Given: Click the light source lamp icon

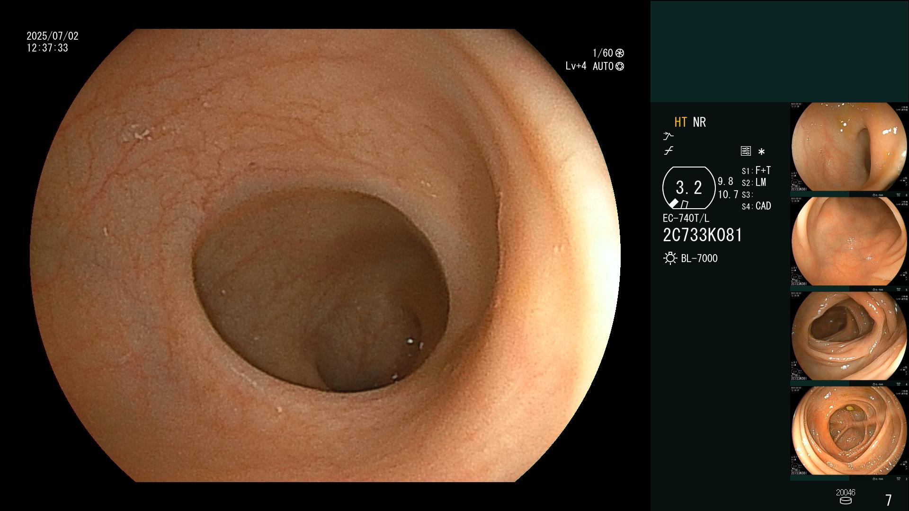Looking at the screenshot, I should [670, 258].
